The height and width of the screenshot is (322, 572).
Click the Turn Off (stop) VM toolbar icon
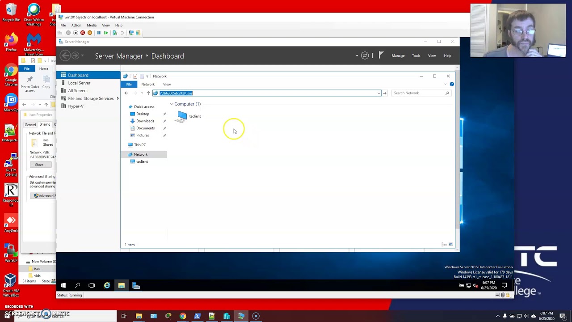76,33
